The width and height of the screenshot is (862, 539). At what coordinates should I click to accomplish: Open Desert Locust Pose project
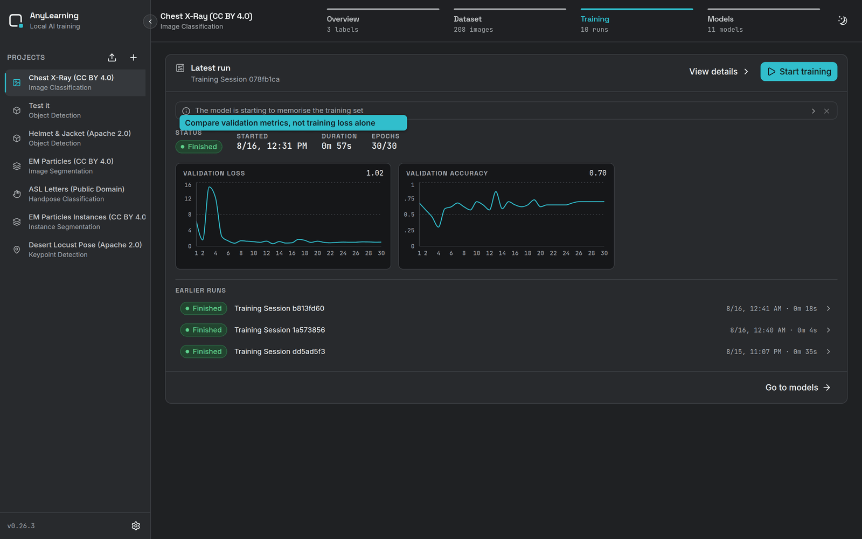(75, 250)
